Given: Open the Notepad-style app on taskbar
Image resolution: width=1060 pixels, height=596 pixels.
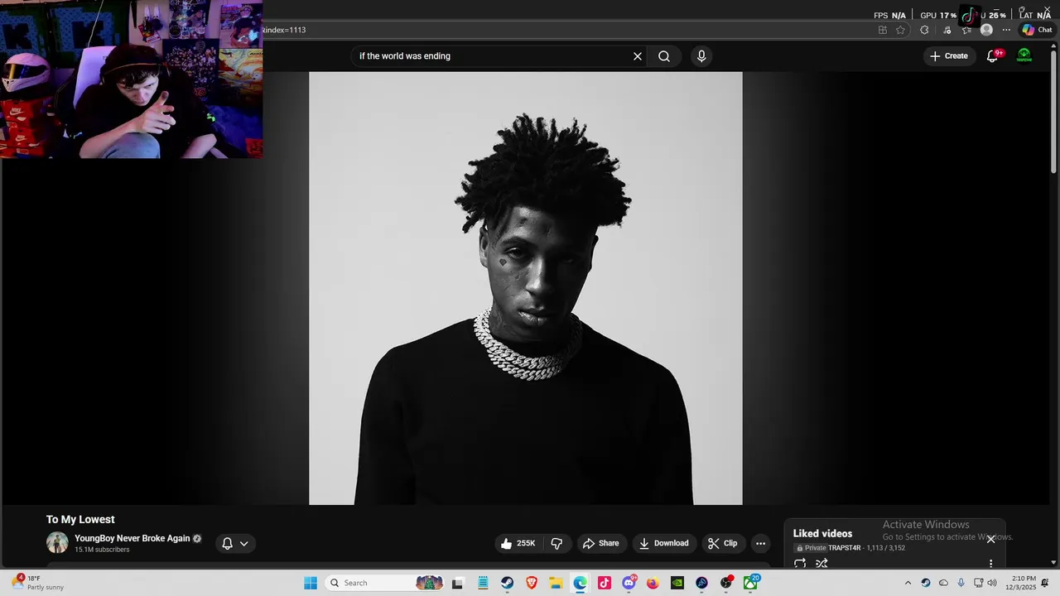Looking at the screenshot, I should [x=483, y=583].
